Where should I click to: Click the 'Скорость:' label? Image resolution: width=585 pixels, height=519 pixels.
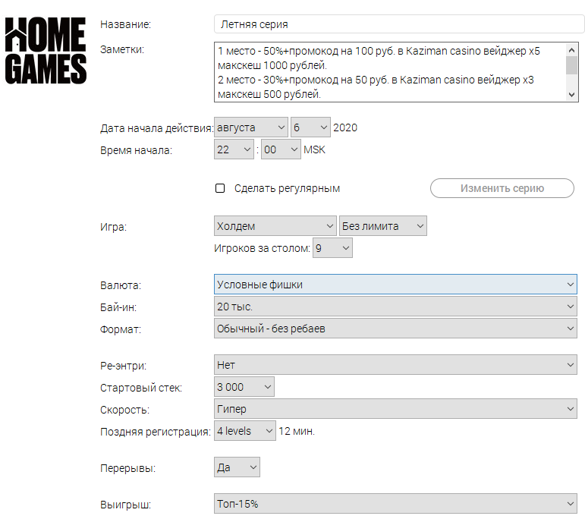[x=124, y=410]
